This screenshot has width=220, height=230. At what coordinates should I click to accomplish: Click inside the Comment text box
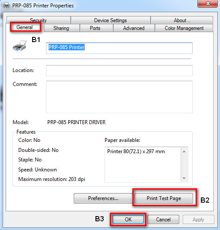coord(119,97)
